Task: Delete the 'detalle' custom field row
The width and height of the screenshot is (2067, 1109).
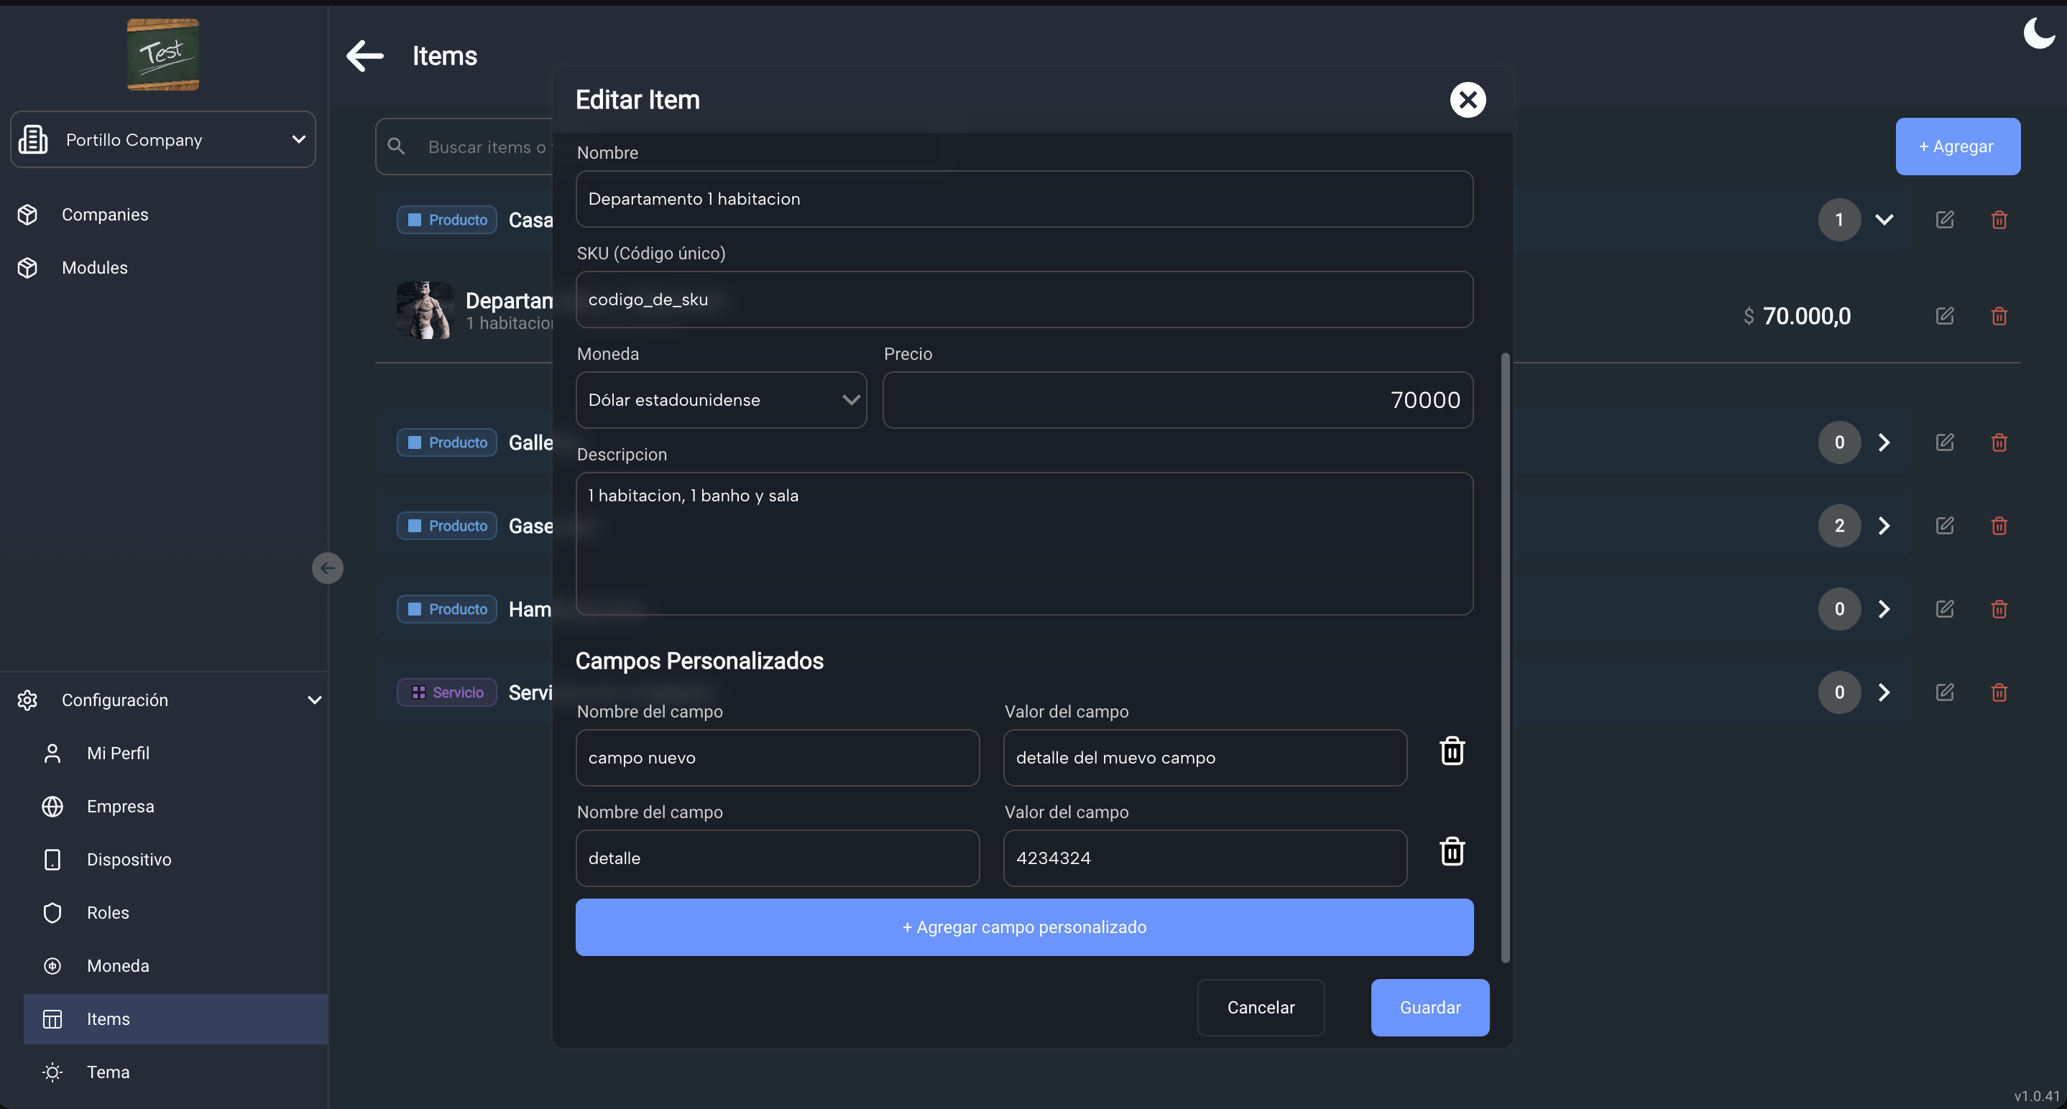Action: pyautogui.click(x=1452, y=852)
